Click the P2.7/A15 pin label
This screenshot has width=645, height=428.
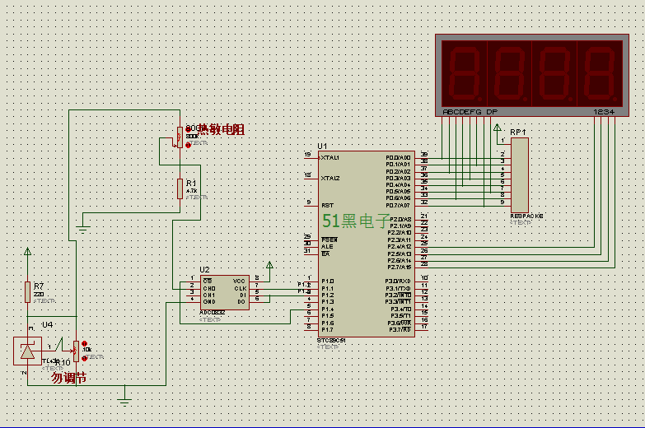[400, 267]
